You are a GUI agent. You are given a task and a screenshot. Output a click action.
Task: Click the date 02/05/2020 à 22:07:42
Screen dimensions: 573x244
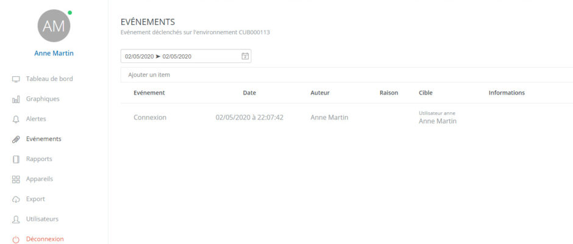point(249,118)
